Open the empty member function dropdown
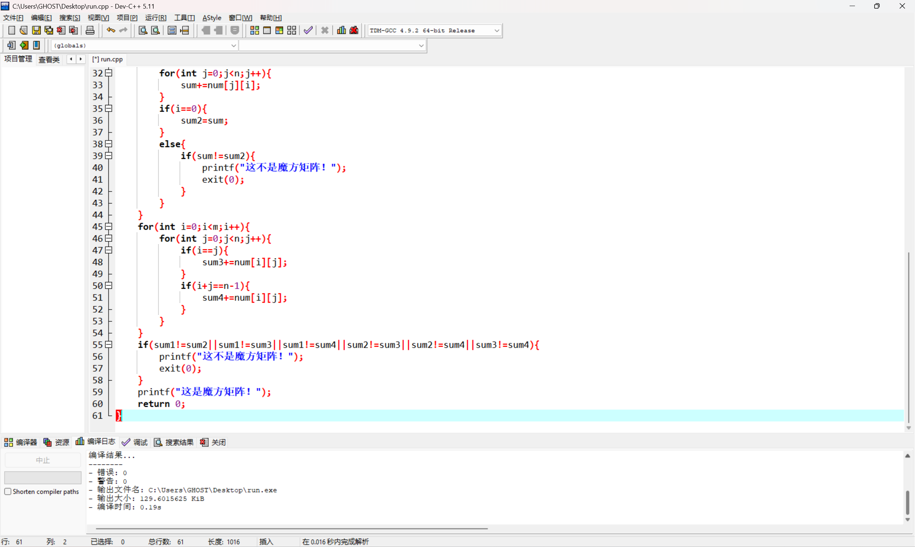This screenshot has height=547, width=915. point(421,45)
